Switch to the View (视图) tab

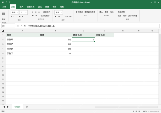[x=62, y=7]
